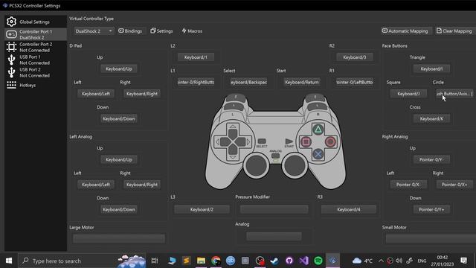Screen dimensions: 476x268
Task: Open Task View on the taskbar
Action: 155,261
